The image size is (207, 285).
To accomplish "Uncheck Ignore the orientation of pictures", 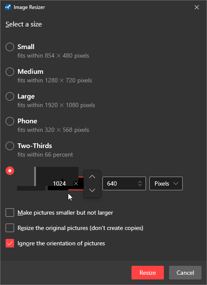I will click(x=10, y=243).
